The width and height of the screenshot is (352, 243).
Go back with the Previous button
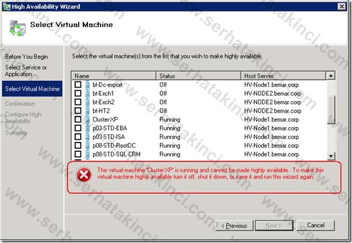(x=234, y=226)
